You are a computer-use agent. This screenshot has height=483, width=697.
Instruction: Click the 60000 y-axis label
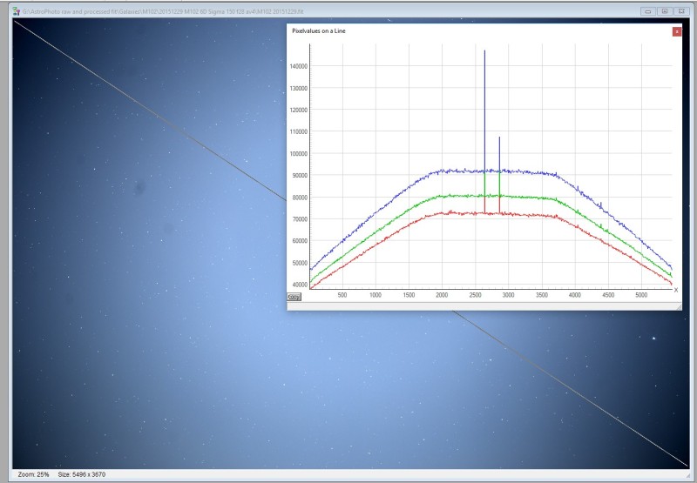pos(300,241)
